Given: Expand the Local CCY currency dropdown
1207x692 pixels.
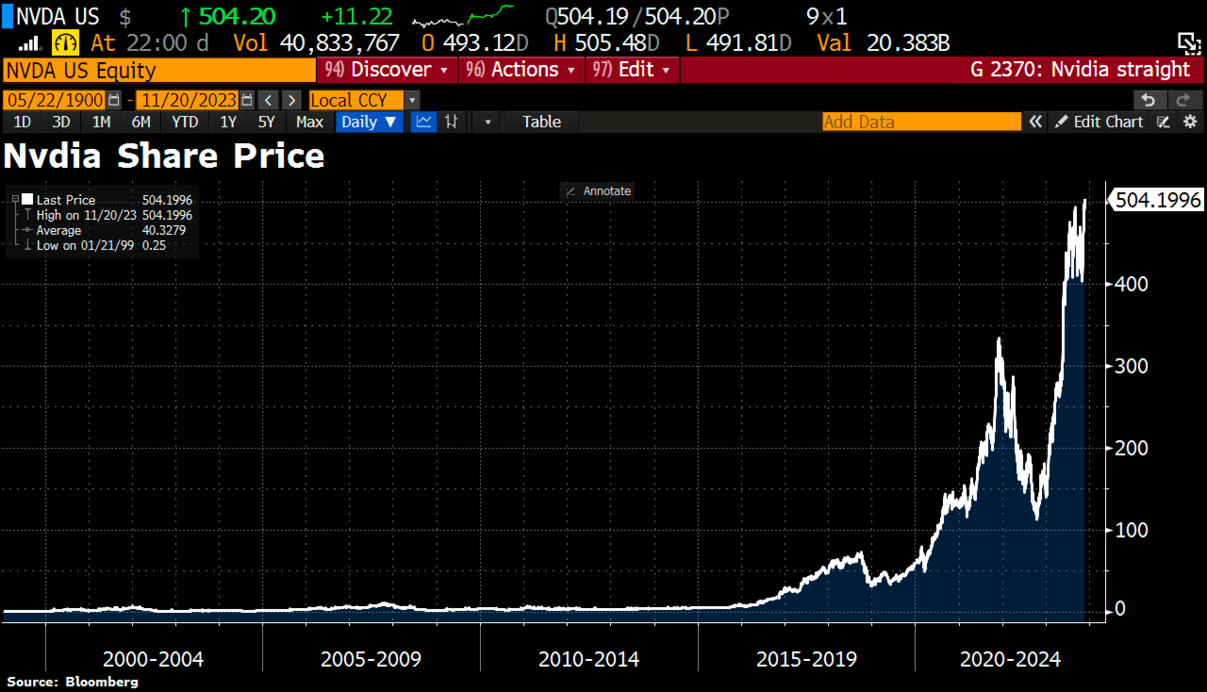Looking at the screenshot, I should pyautogui.click(x=412, y=100).
